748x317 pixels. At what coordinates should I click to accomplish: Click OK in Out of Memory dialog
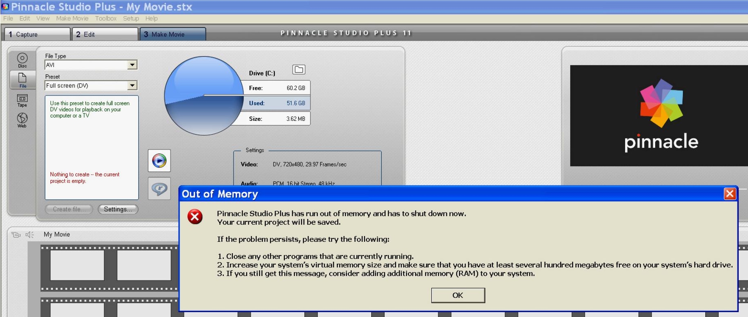point(458,295)
